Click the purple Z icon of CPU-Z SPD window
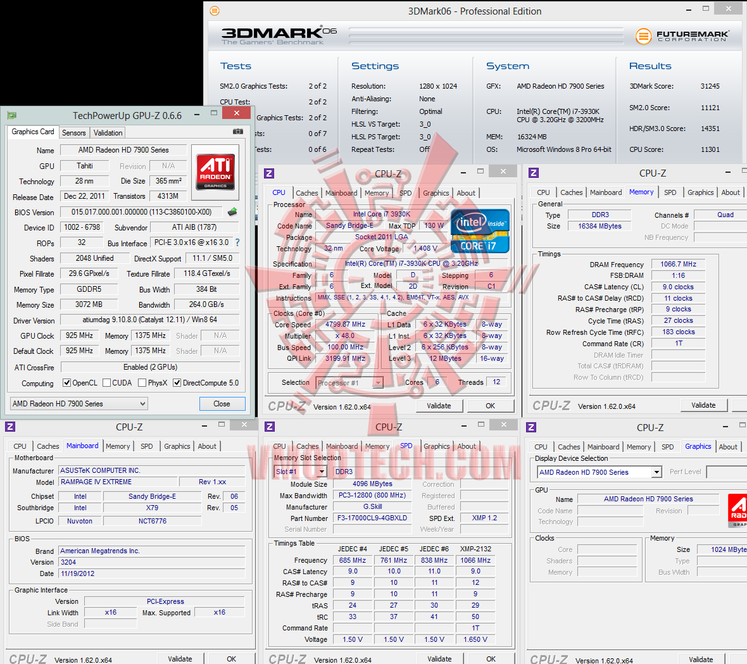The height and width of the screenshot is (664, 747). click(270, 427)
